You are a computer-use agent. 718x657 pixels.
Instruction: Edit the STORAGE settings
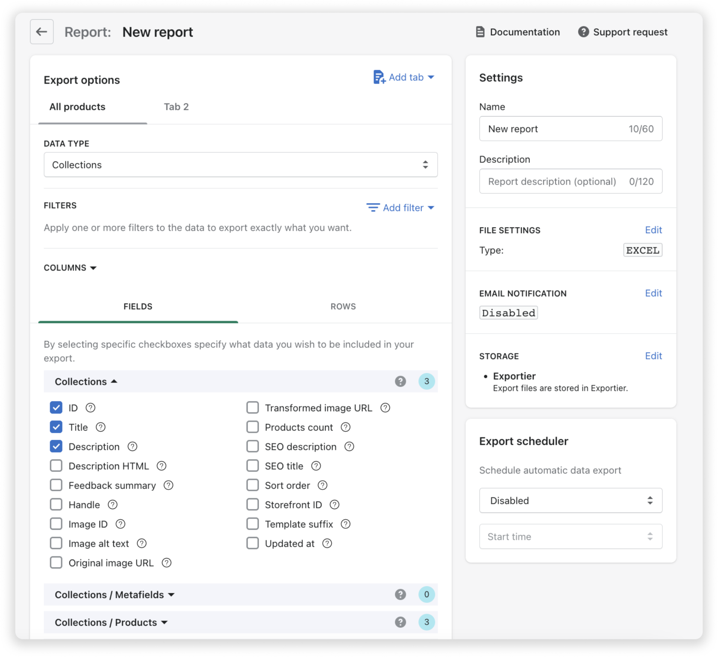[x=653, y=356]
